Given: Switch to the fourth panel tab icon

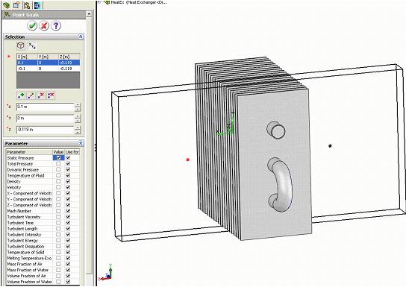Looking at the screenshot, I should (37, 5).
